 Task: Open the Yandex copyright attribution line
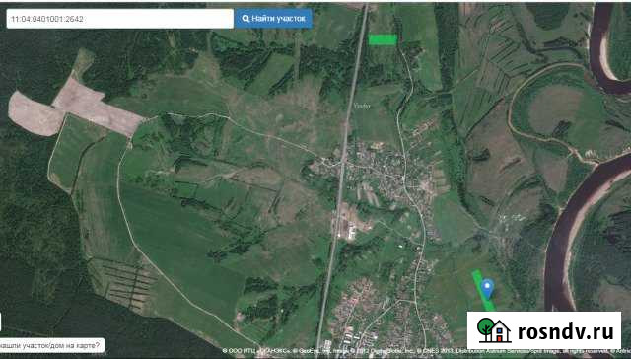click(426, 351)
